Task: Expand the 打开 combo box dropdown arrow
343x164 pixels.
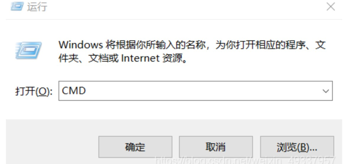Action: tap(326, 91)
